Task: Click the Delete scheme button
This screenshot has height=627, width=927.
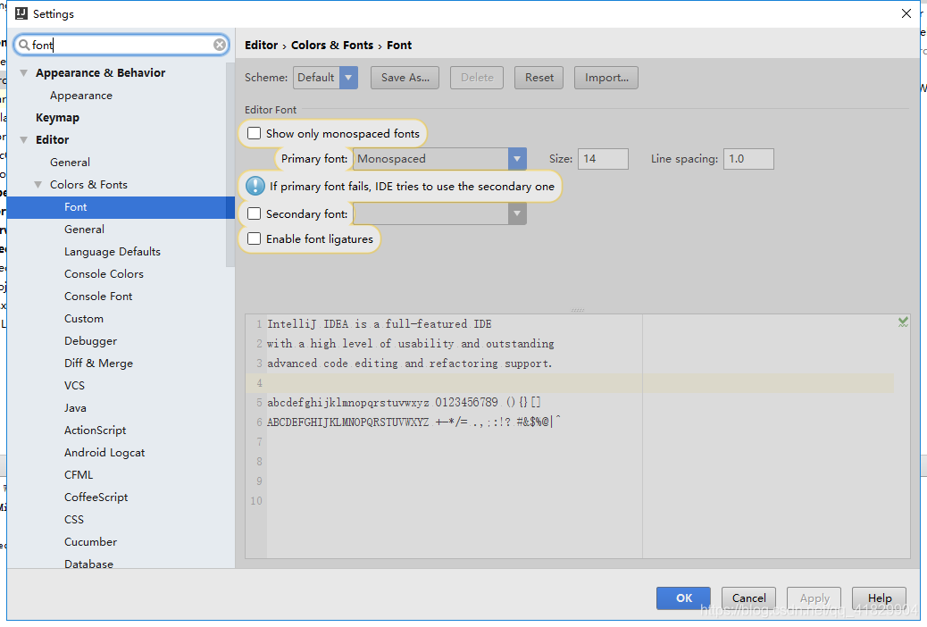Action: (477, 78)
